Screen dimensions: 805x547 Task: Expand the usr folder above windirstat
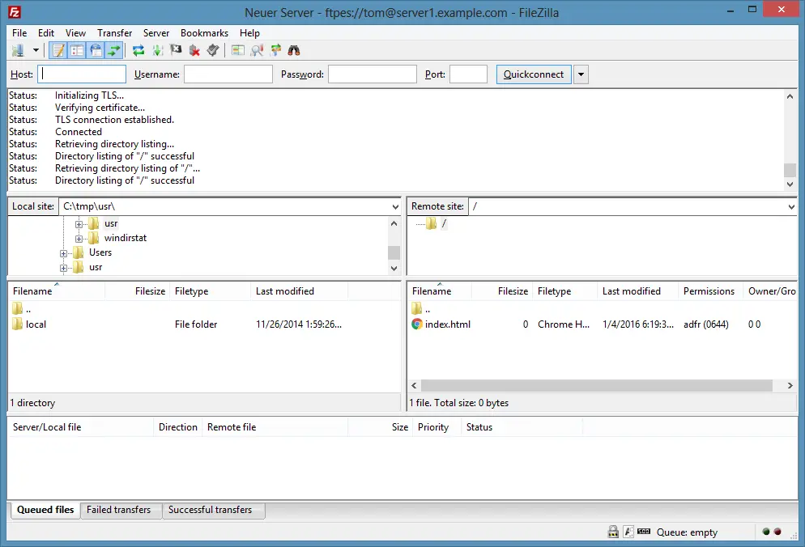[x=79, y=224]
